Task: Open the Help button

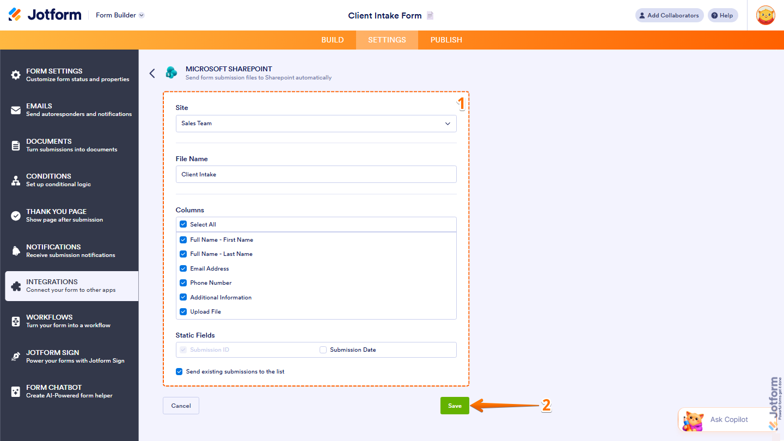Action: (722, 15)
